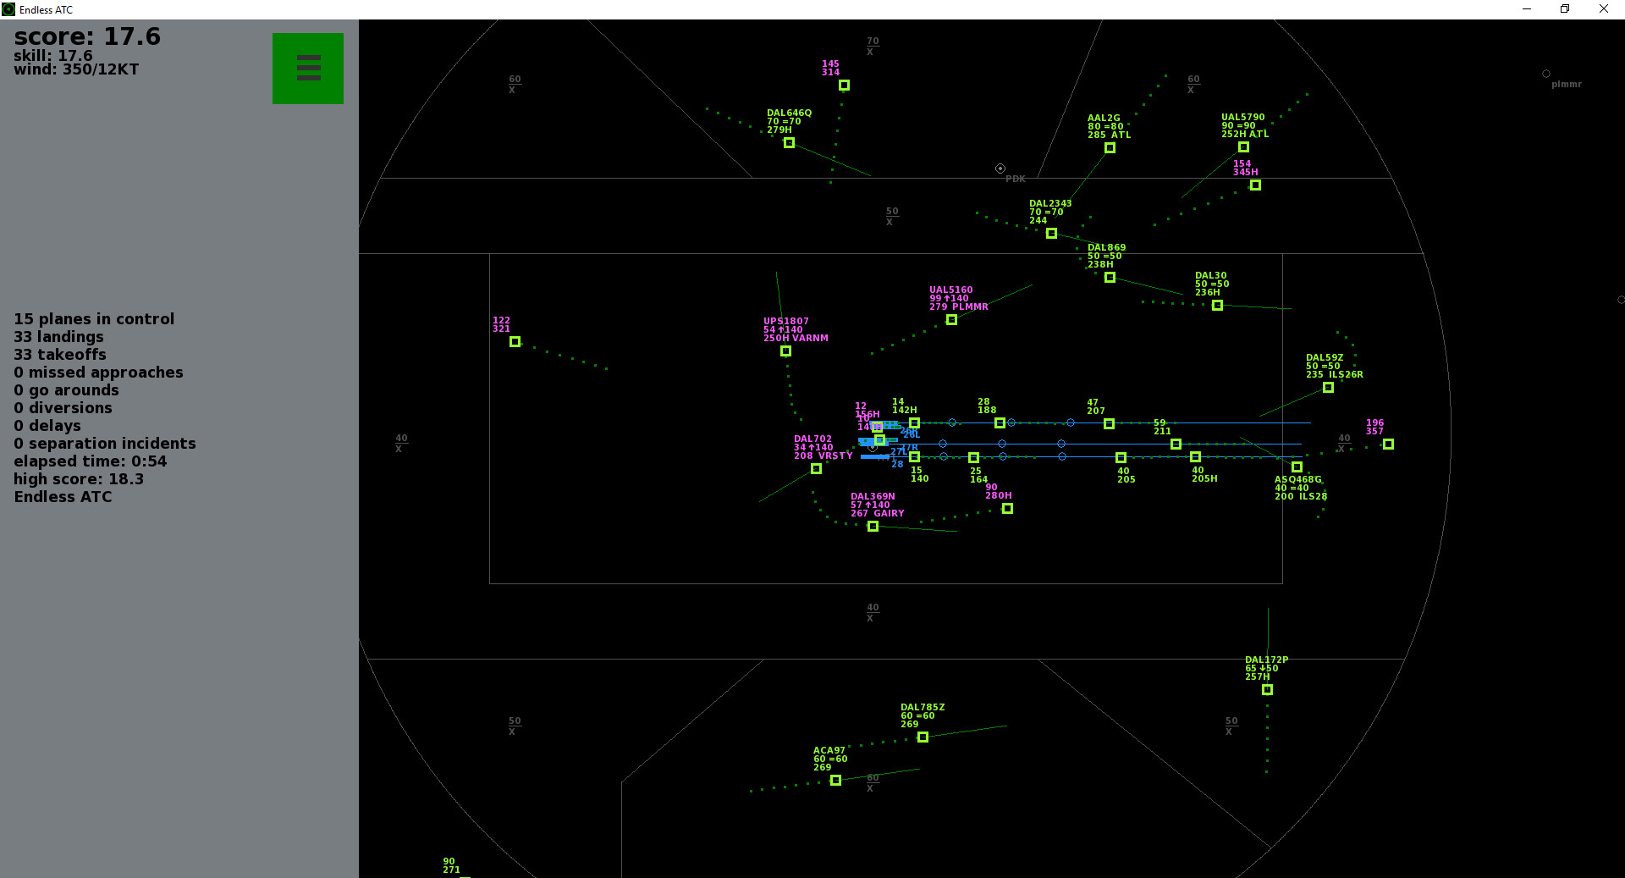Image resolution: width=1625 pixels, height=878 pixels.
Task: Select aircraft UAL5790 near top right
Action: pos(1244,146)
